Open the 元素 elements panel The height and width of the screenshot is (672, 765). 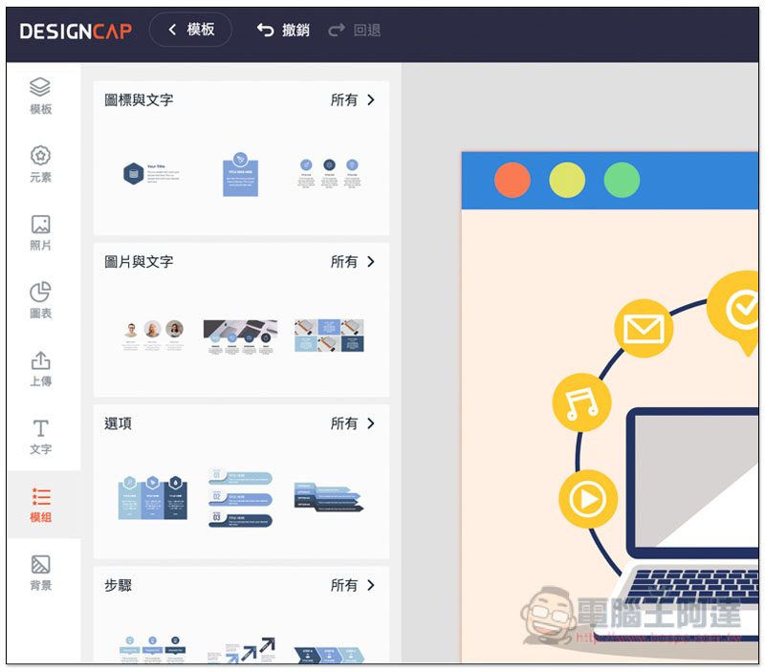click(x=40, y=163)
